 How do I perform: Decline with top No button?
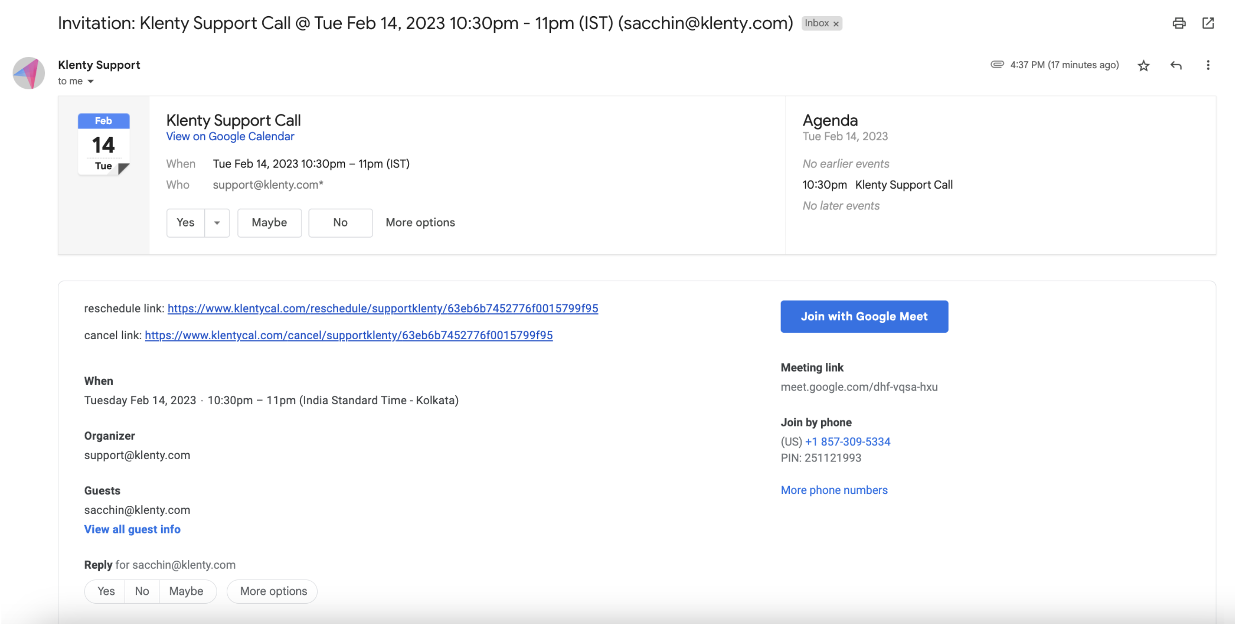(x=340, y=222)
